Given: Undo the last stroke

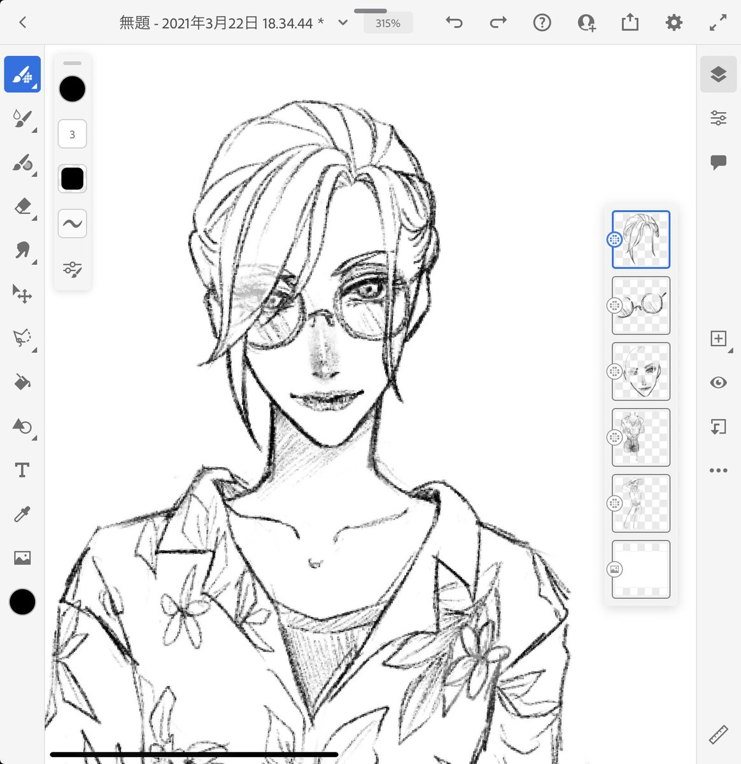Looking at the screenshot, I should point(455,23).
